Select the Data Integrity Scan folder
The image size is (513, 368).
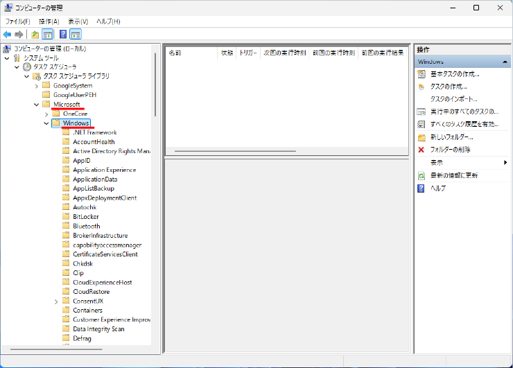tap(99, 329)
